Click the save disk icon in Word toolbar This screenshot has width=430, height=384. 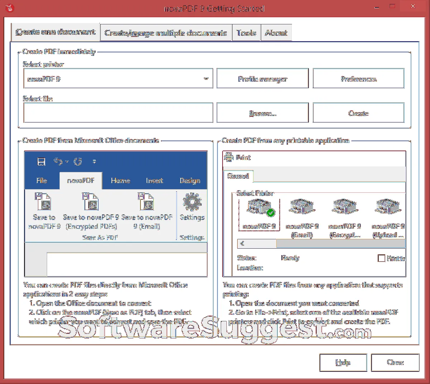(42, 162)
